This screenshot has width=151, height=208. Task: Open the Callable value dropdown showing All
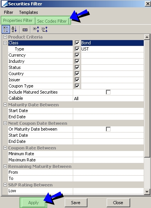108,99
